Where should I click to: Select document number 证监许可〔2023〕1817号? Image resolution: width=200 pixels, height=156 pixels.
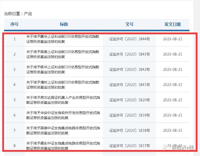(x=130, y=146)
